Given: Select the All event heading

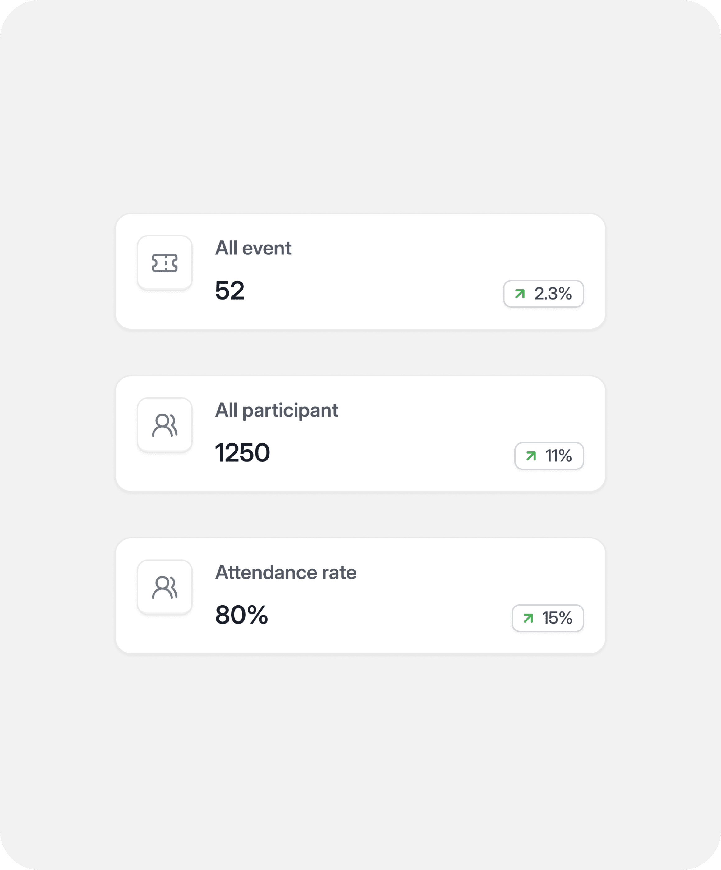Looking at the screenshot, I should coord(253,248).
